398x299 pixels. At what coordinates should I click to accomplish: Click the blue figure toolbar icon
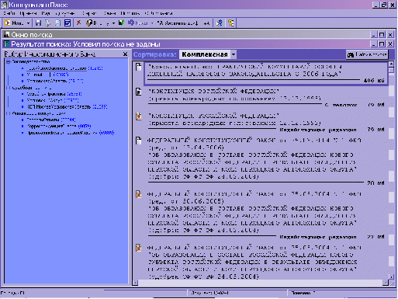pos(220,23)
